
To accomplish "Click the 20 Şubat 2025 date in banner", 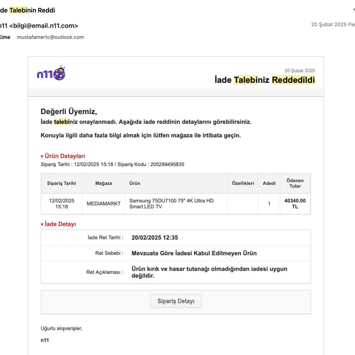I will tap(300, 71).
